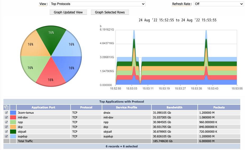The width and height of the screenshot is (245, 150).
Task: Click bandwidth value 30.826105 Gb
Action: pos(162,137)
